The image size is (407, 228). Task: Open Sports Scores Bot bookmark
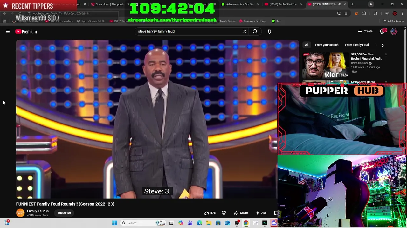[x=91, y=21]
